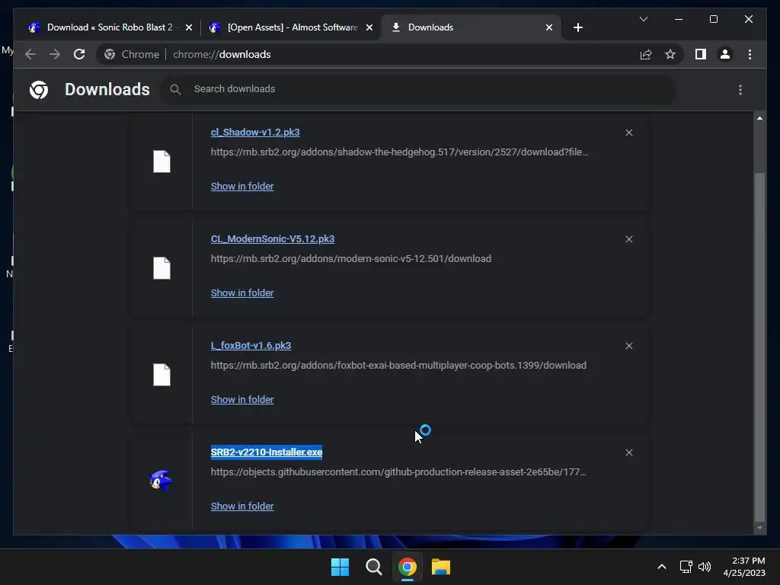Click the file icon for L_foxBot-v1.6.pk3
This screenshot has height=585, width=780.
tap(161, 375)
